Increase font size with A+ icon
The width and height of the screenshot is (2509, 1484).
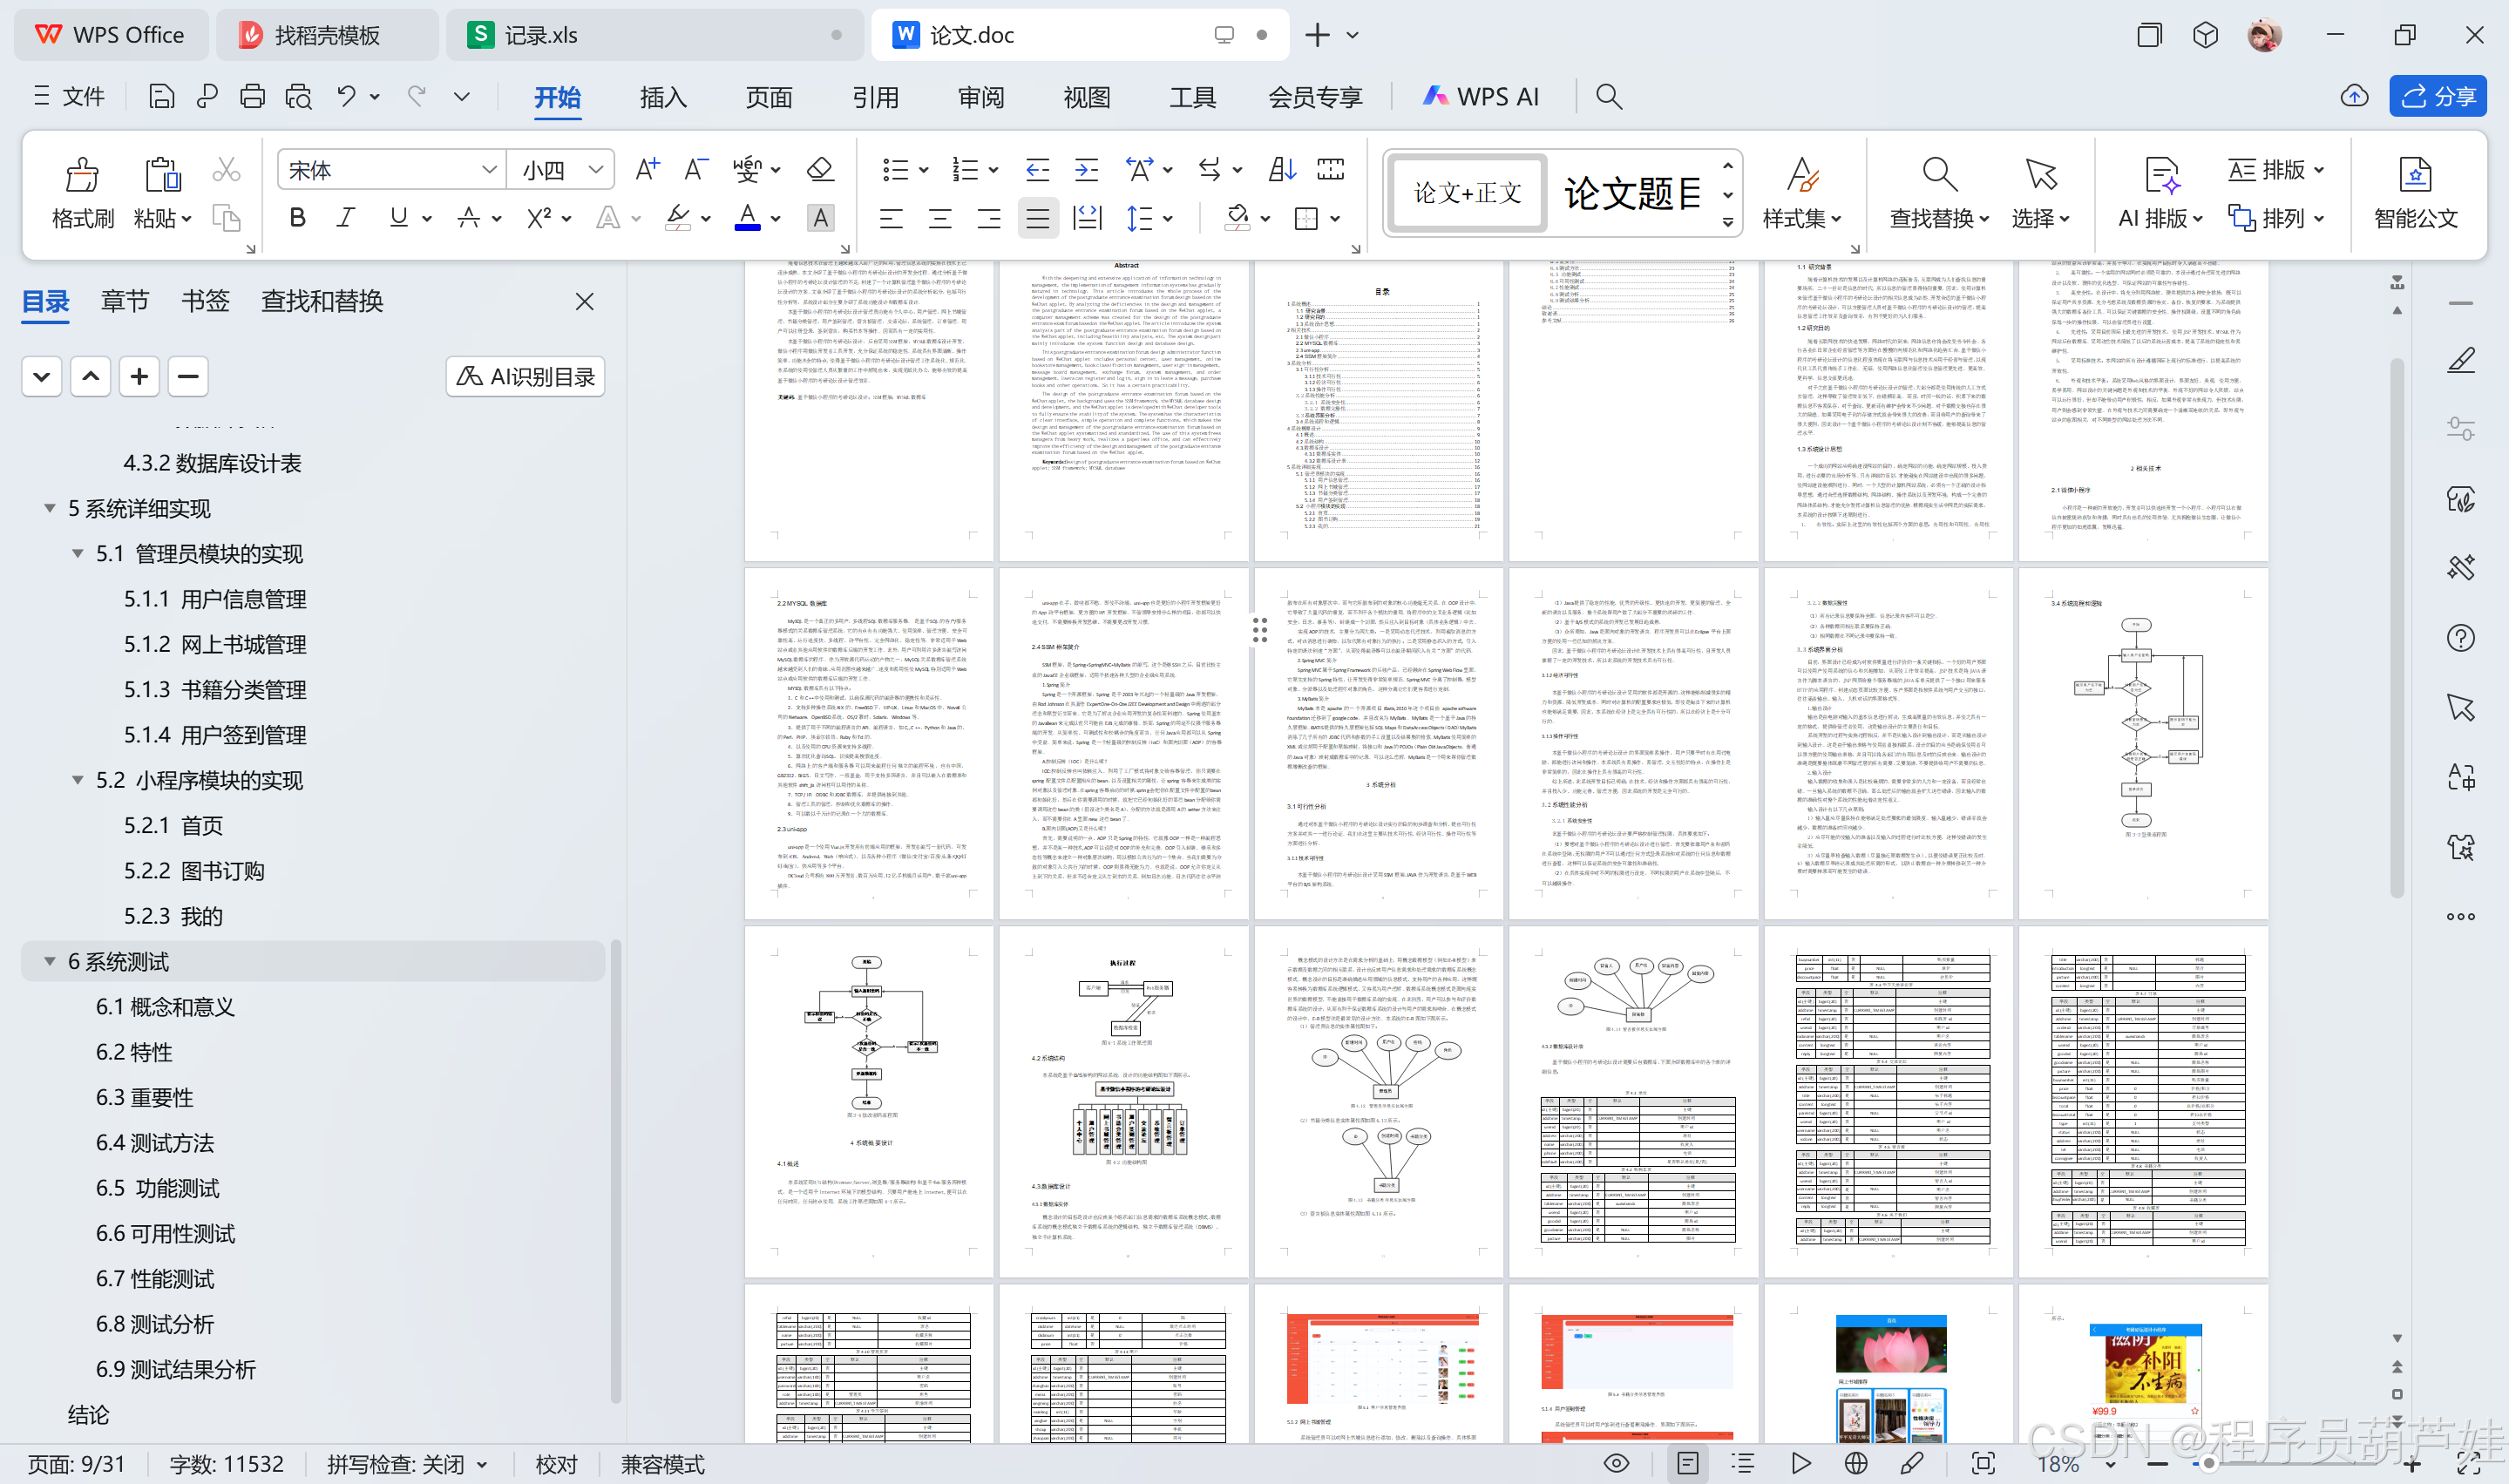[647, 169]
